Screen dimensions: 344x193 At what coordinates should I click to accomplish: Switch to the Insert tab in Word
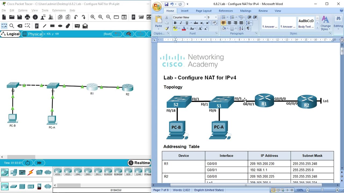pyautogui.click(x=185, y=11)
